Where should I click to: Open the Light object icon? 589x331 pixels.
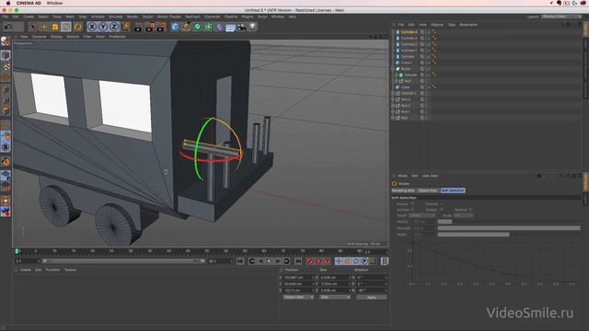[252, 27]
